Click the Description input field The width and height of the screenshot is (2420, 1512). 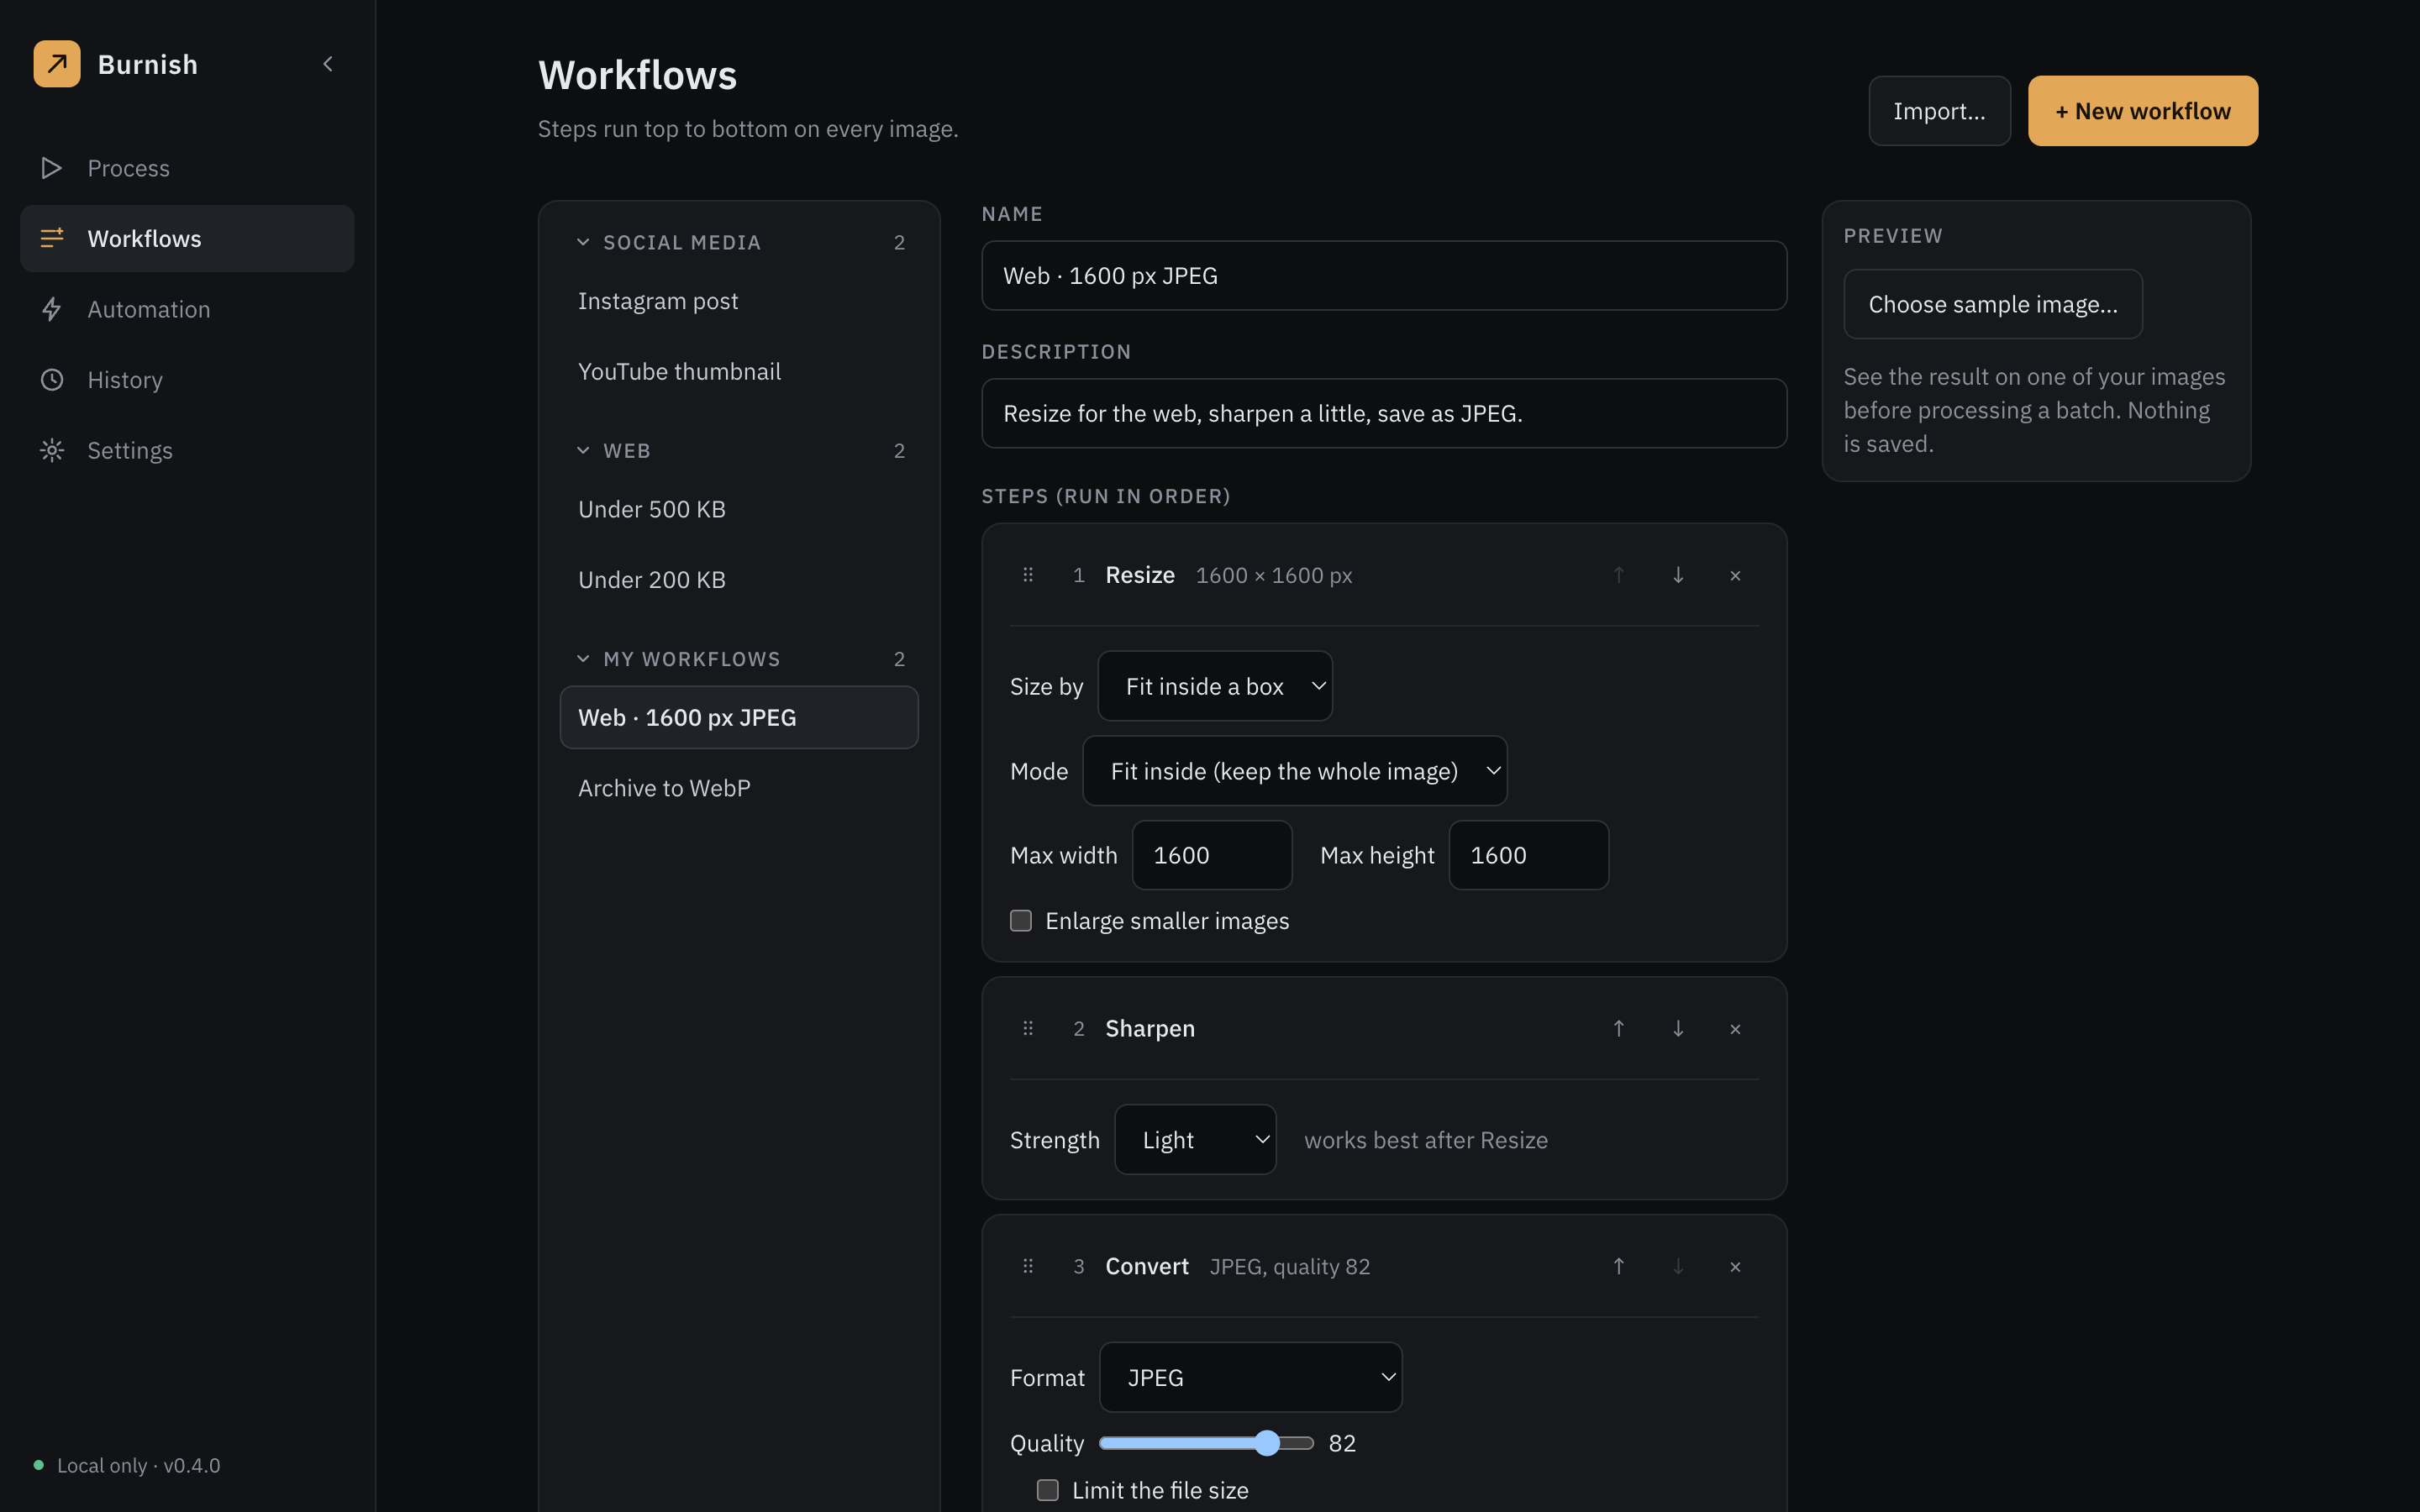(x=1384, y=413)
